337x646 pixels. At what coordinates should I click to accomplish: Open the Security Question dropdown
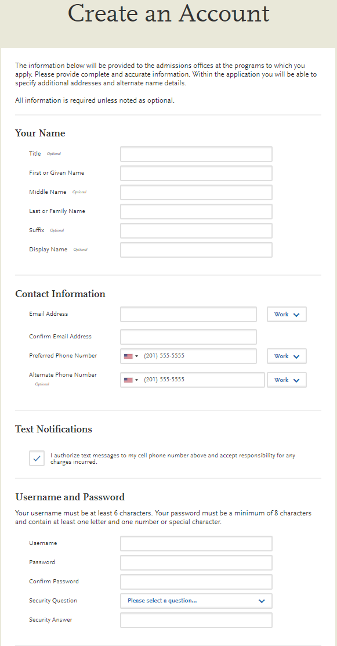(196, 601)
